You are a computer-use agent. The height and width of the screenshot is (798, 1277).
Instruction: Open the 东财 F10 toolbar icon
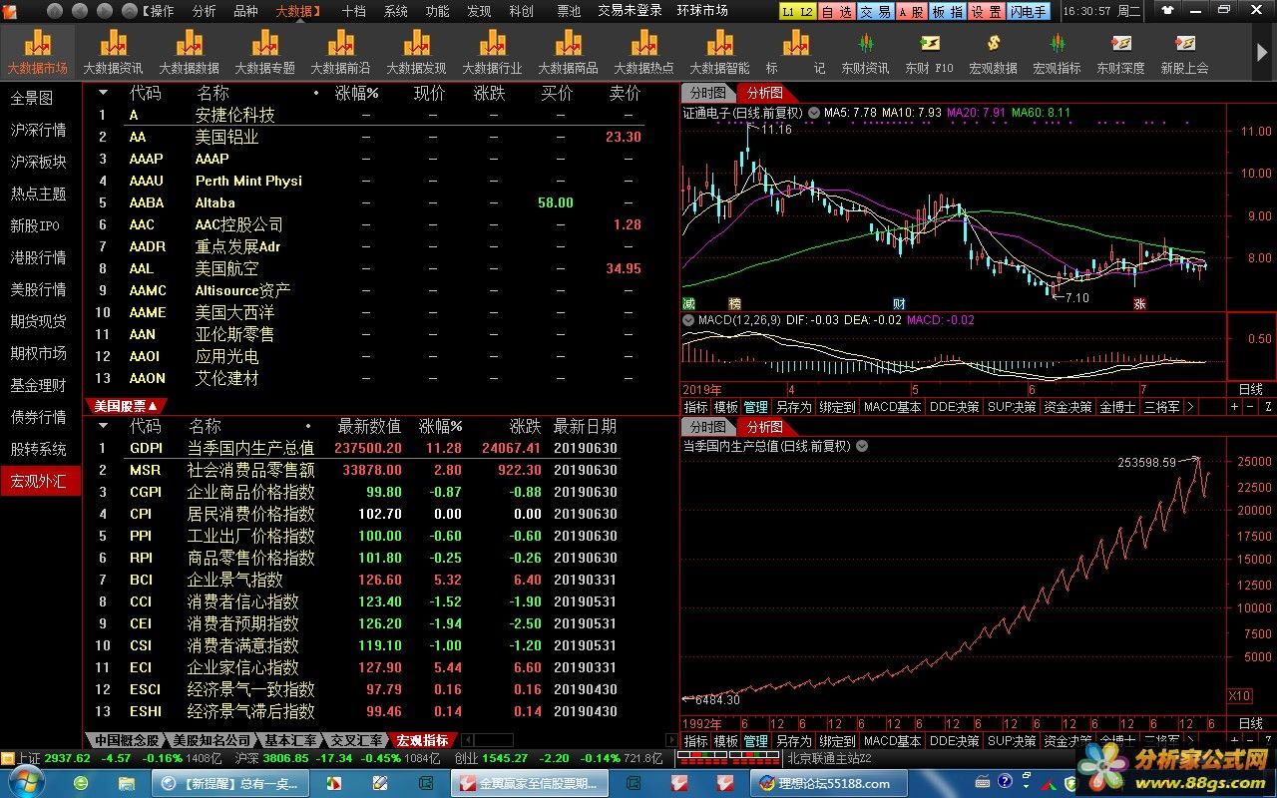(x=929, y=52)
